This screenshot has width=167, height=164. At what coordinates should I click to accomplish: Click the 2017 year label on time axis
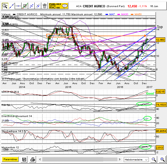coord(149,87)
